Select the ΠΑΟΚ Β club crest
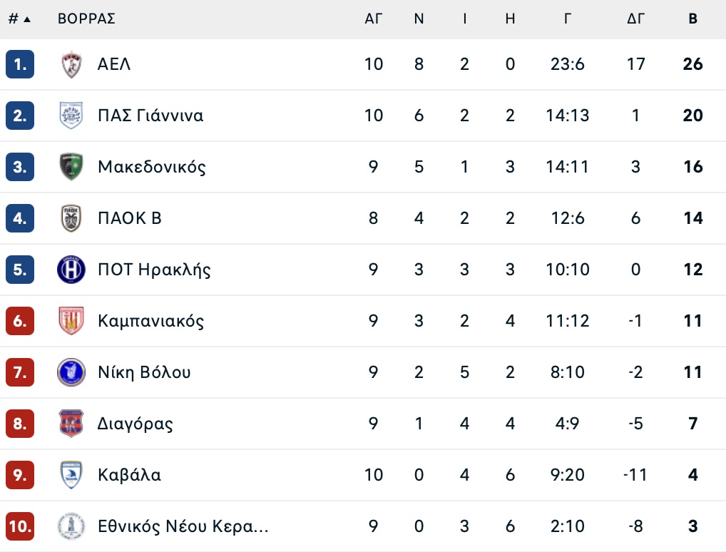The width and height of the screenshot is (726, 552). (71, 218)
